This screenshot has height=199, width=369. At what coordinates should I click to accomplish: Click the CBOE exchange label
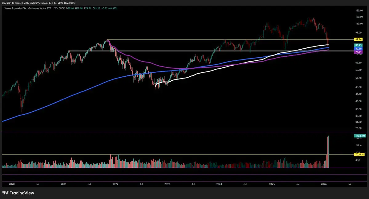(62, 8)
